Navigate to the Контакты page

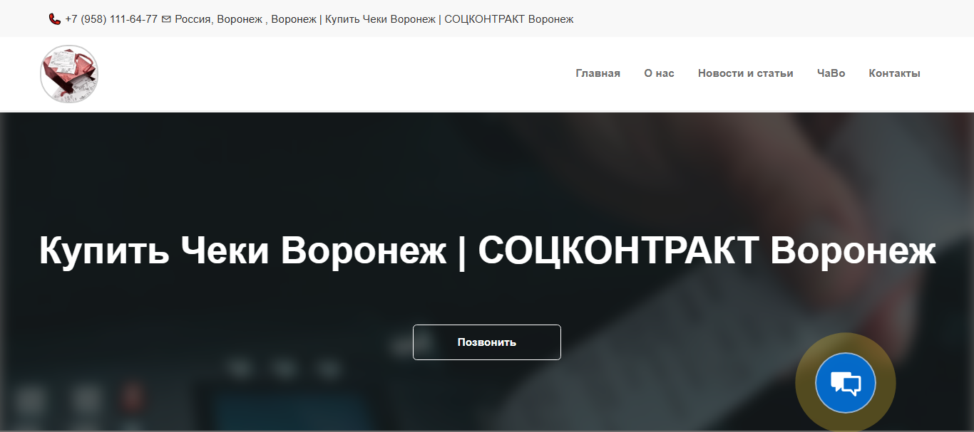(894, 73)
